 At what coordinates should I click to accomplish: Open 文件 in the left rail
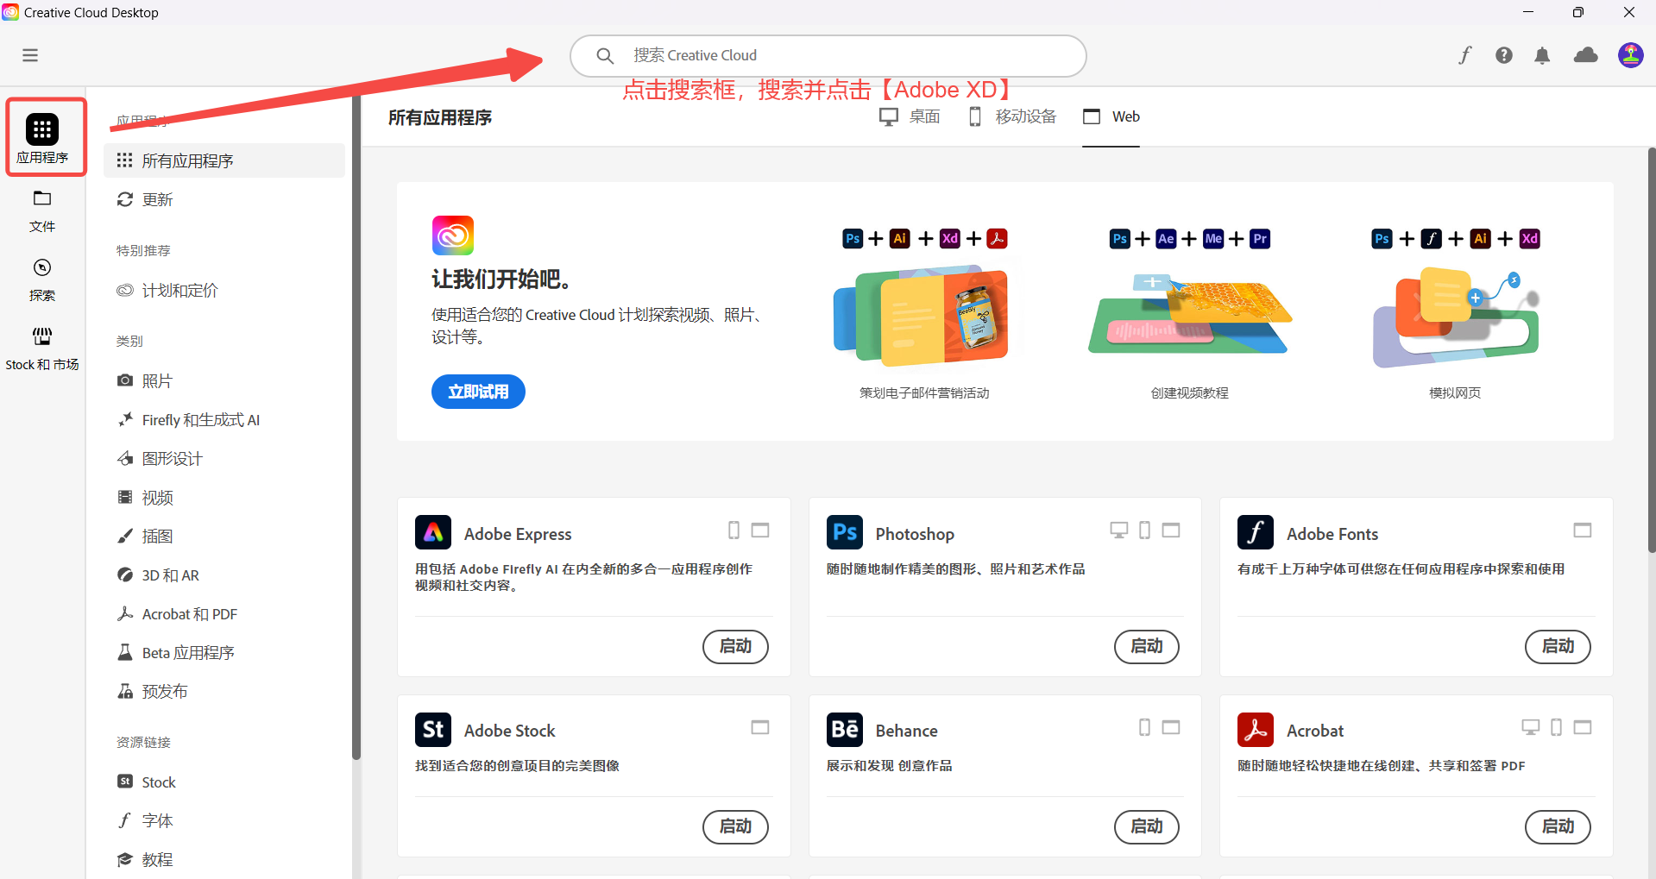[x=42, y=211]
